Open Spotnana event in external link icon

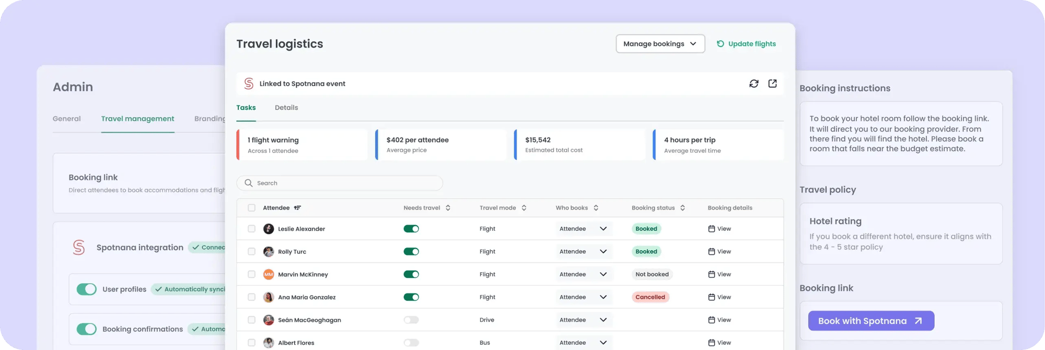point(772,84)
